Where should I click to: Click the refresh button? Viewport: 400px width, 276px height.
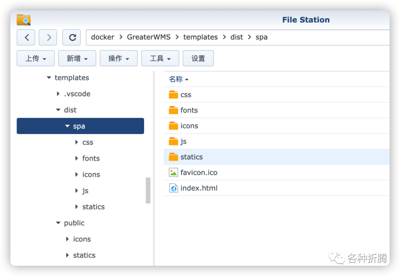[72, 37]
